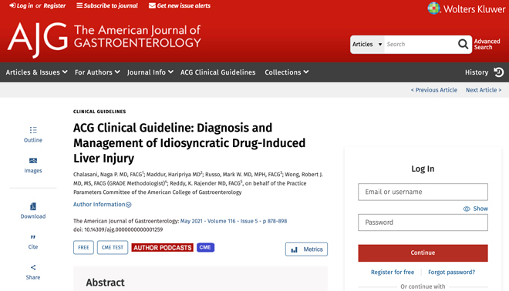This screenshot has width=509, height=291.
Task: Open the article Outline sidebar icon
Action: pyautogui.click(x=33, y=130)
